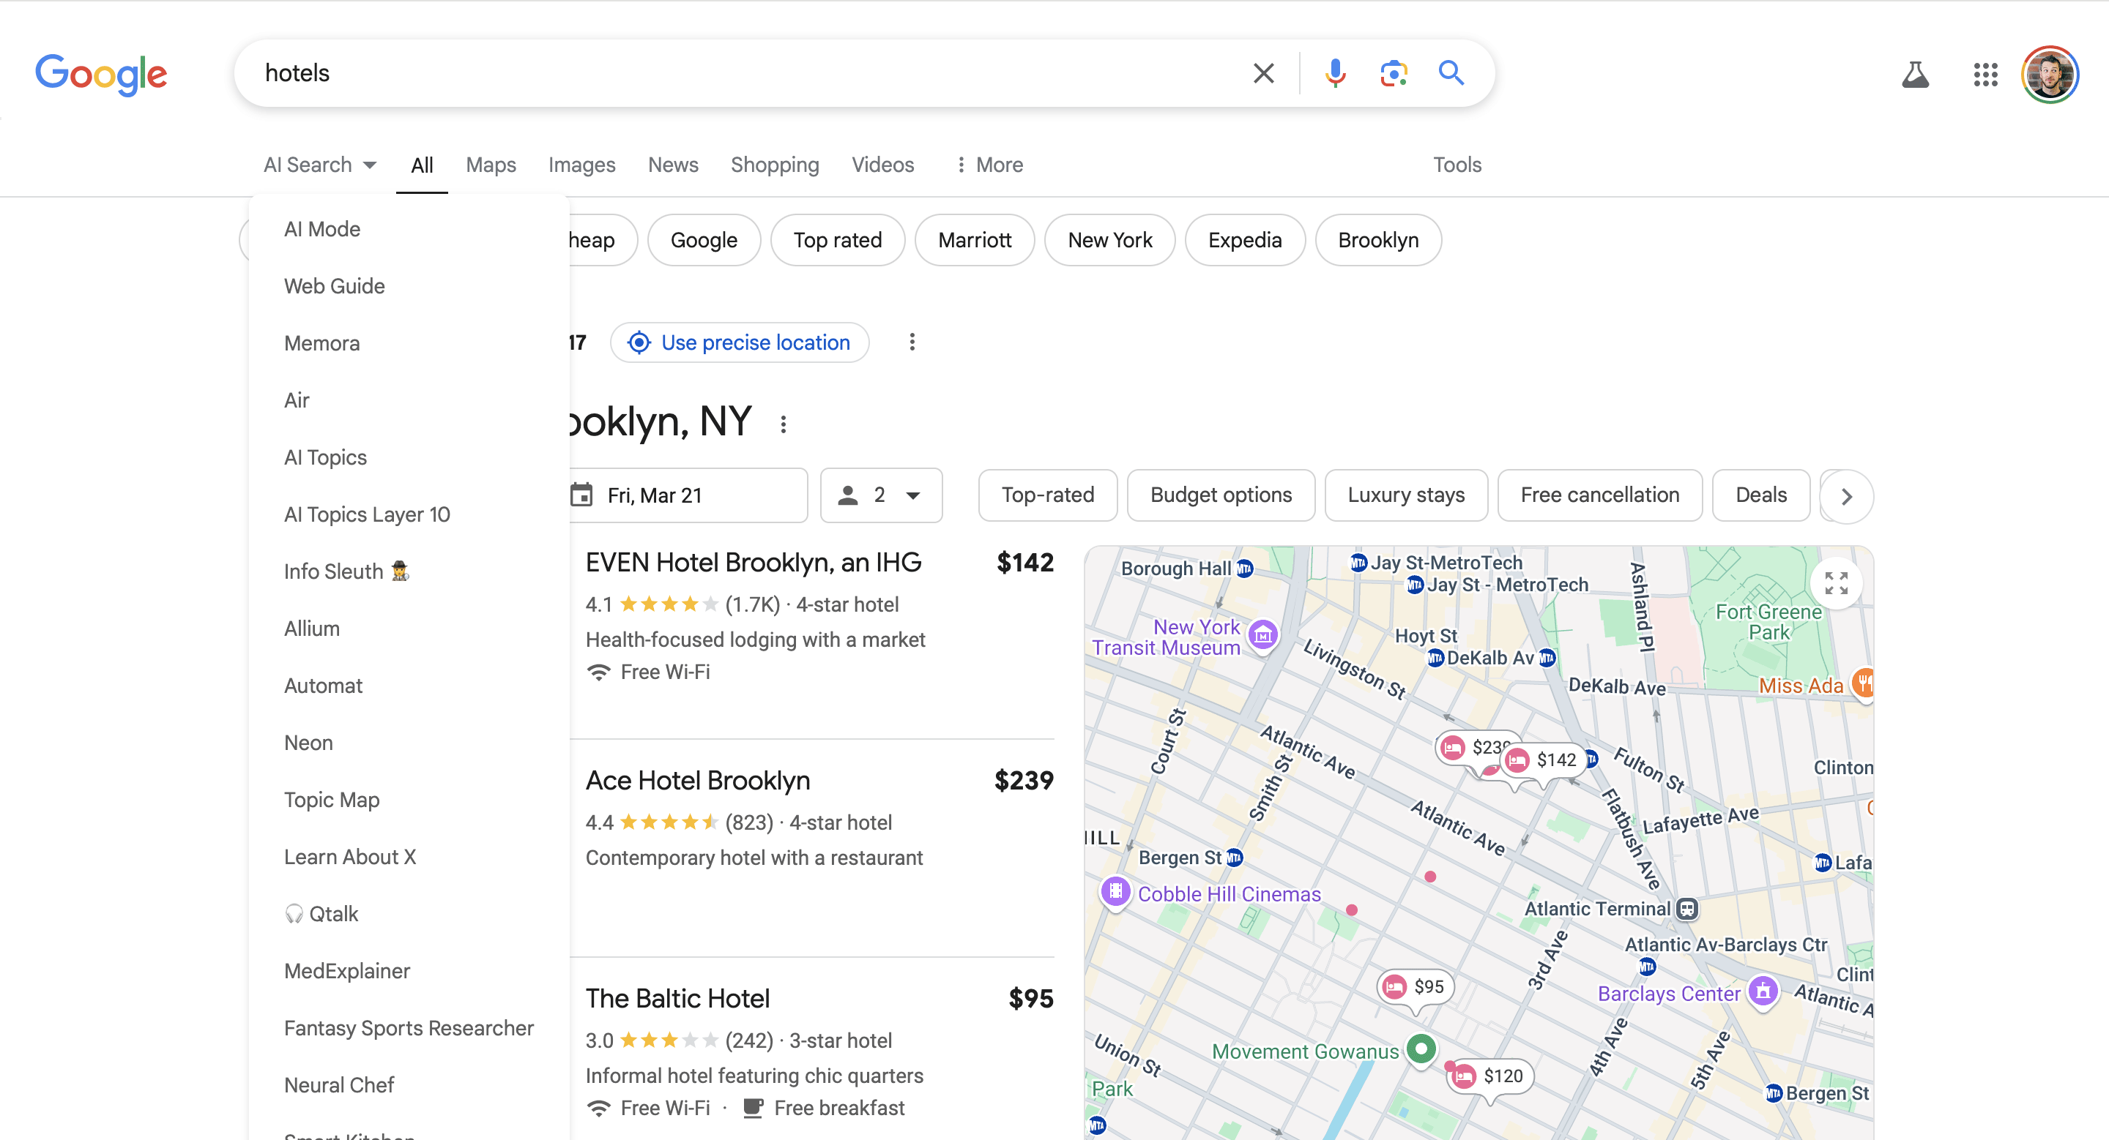This screenshot has height=1140, width=2109.
Task: Click the Use precise location link
Action: (740, 342)
